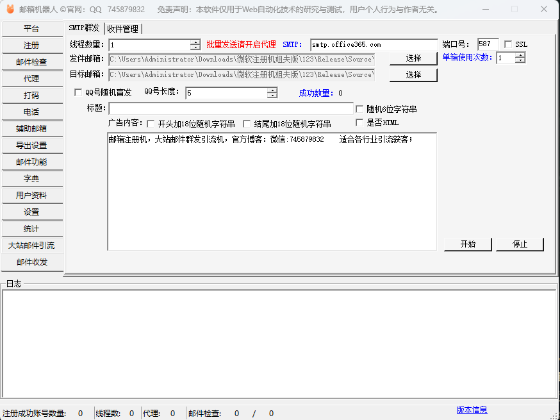Click 选择 button for 发件邮箱 file
This screenshot has height=420, width=560.
tap(413, 58)
